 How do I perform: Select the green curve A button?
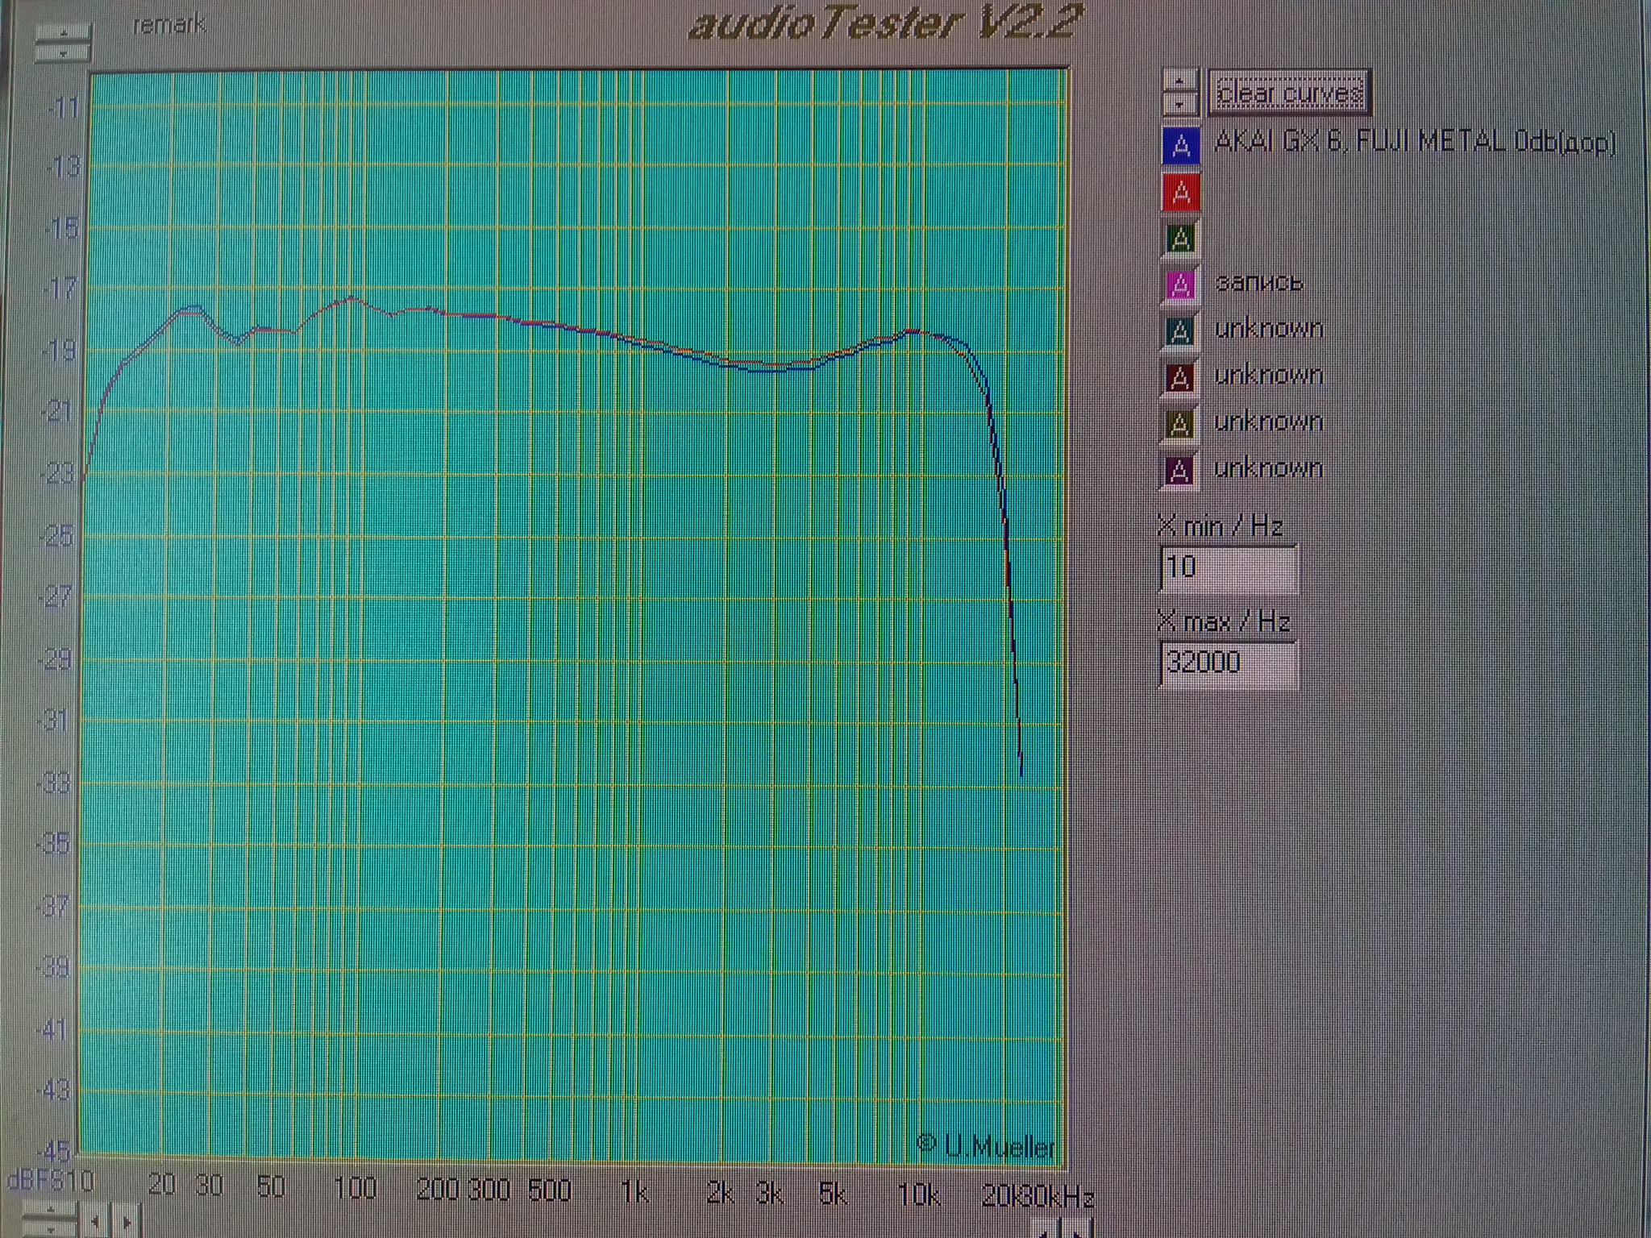1180,239
